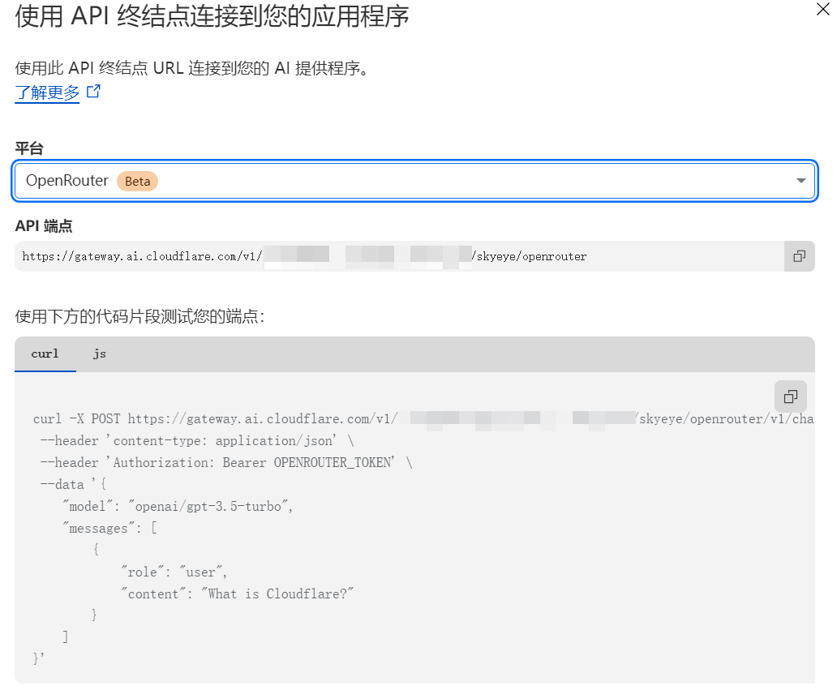
Task: Click the dropdown arrow in platform selector
Action: (x=801, y=181)
